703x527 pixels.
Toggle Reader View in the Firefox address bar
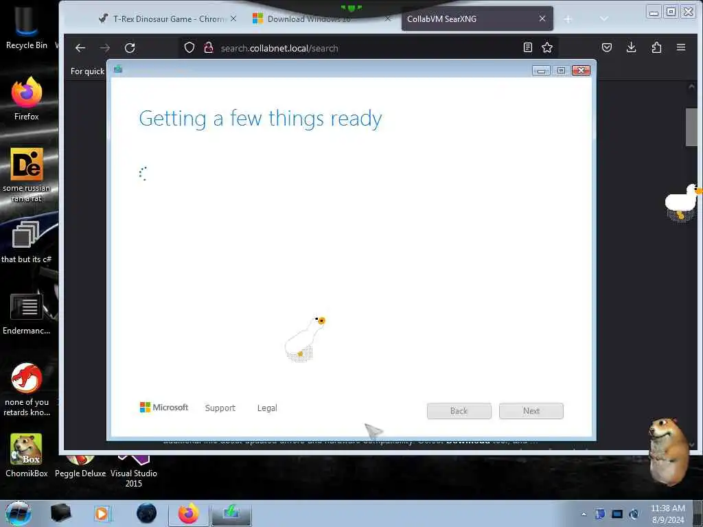point(528,47)
